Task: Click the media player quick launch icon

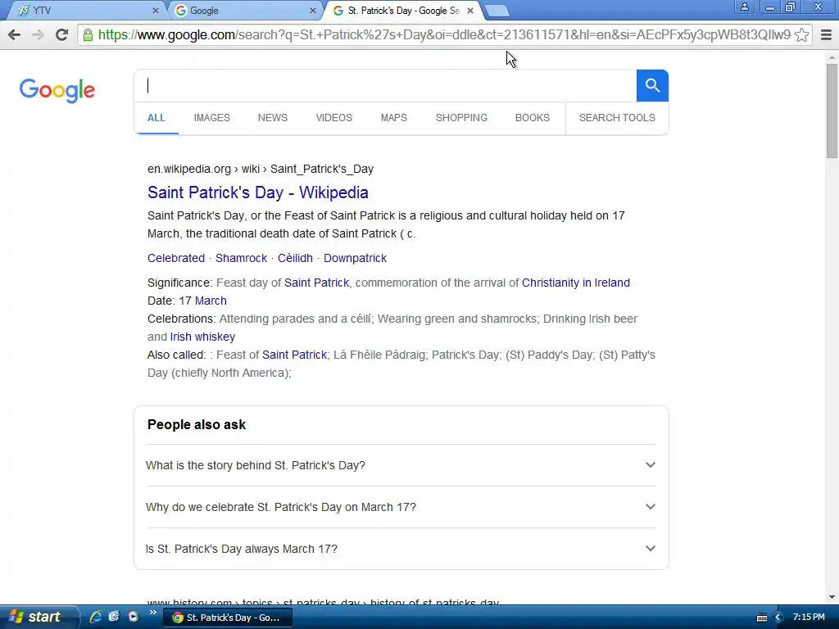Action: 134,617
